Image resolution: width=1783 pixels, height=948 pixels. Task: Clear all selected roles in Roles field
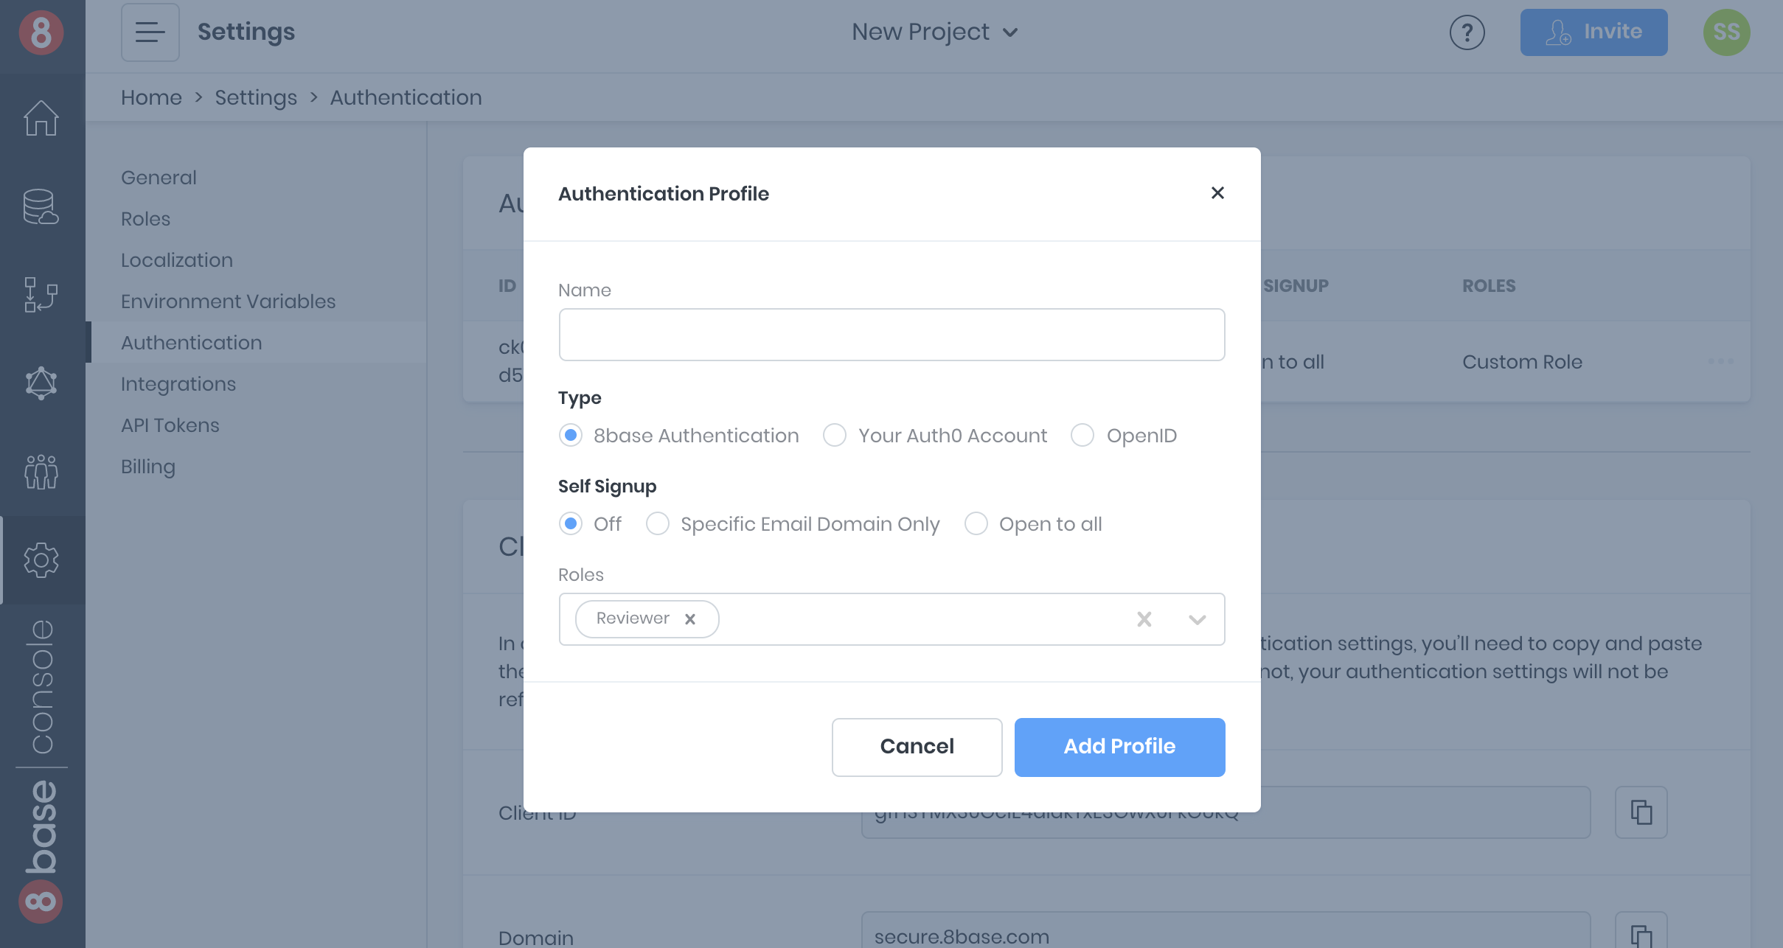pos(1144,619)
